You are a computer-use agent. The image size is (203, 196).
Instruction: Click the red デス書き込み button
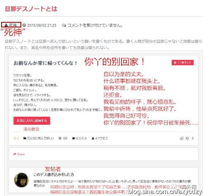point(182,63)
